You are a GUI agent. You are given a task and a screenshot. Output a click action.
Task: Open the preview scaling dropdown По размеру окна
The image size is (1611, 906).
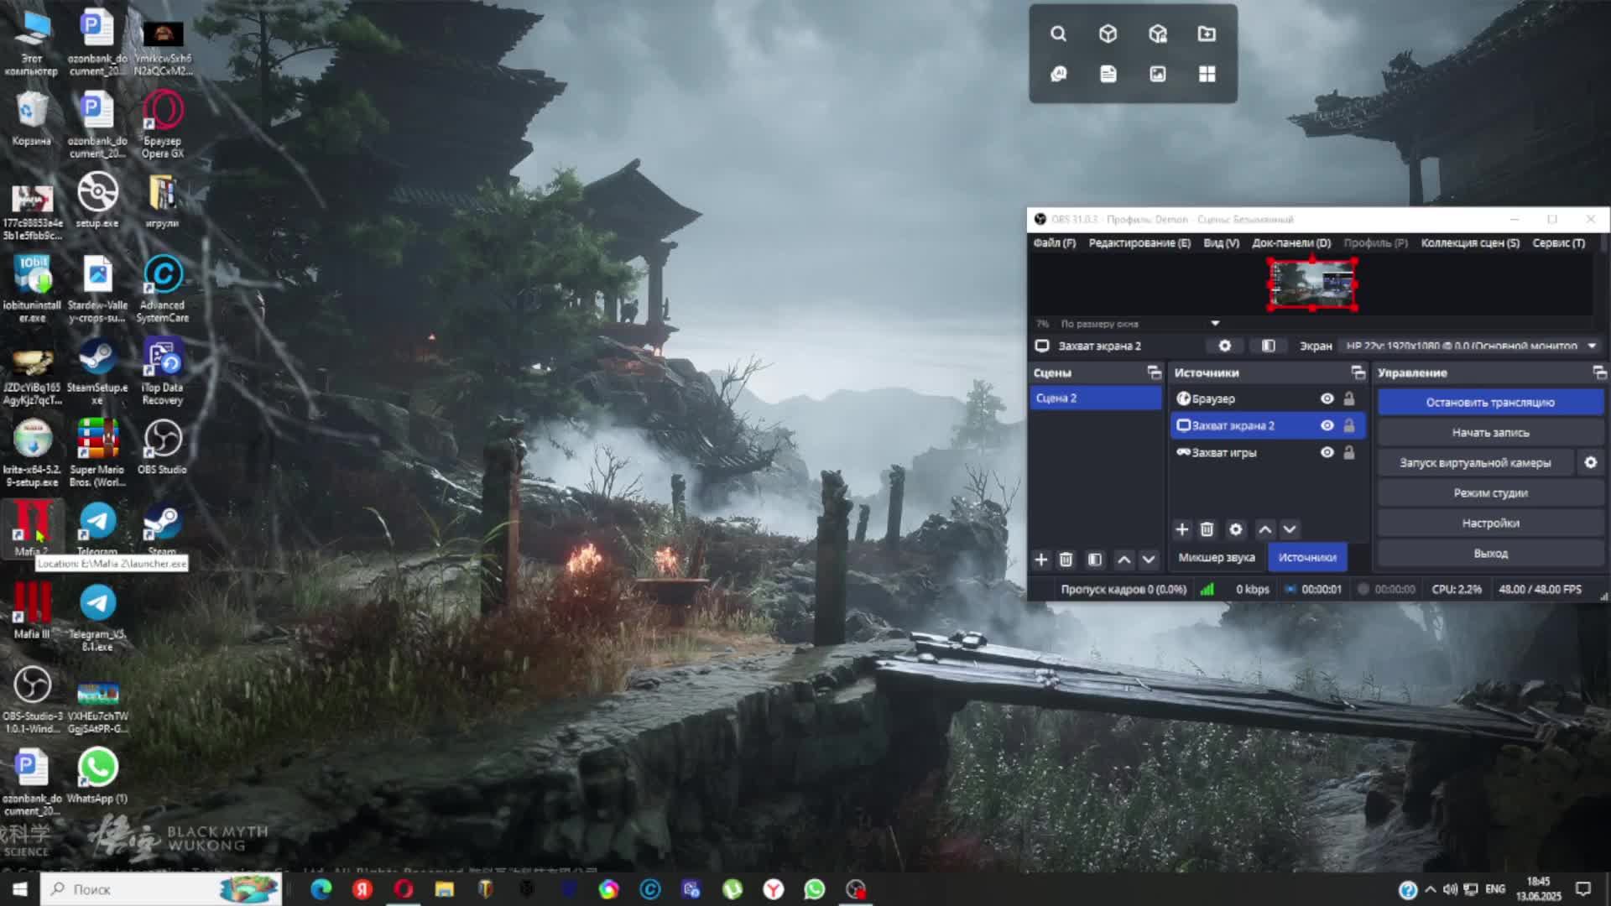(x=1139, y=323)
